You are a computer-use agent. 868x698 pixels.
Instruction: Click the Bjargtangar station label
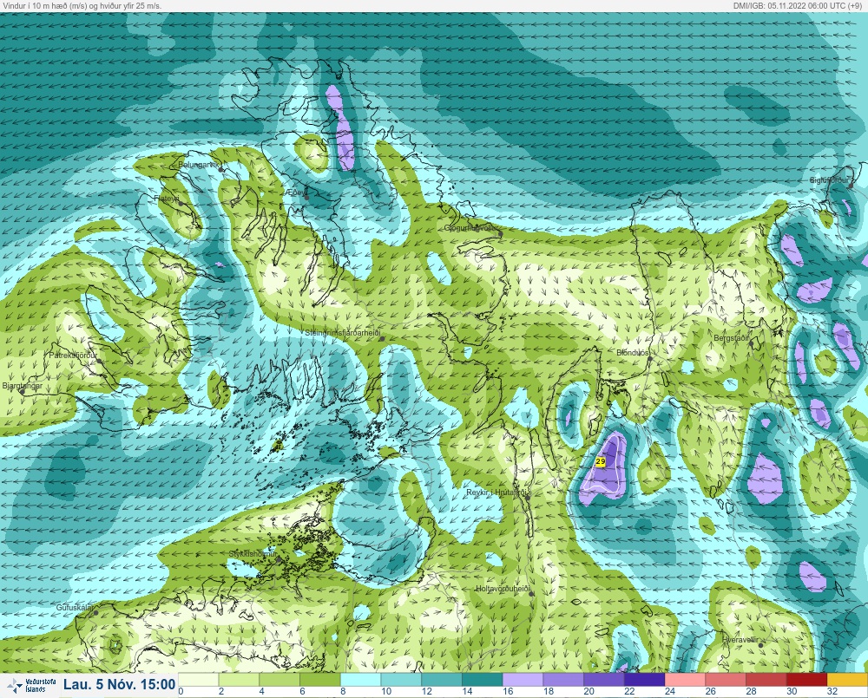pos(23,386)
